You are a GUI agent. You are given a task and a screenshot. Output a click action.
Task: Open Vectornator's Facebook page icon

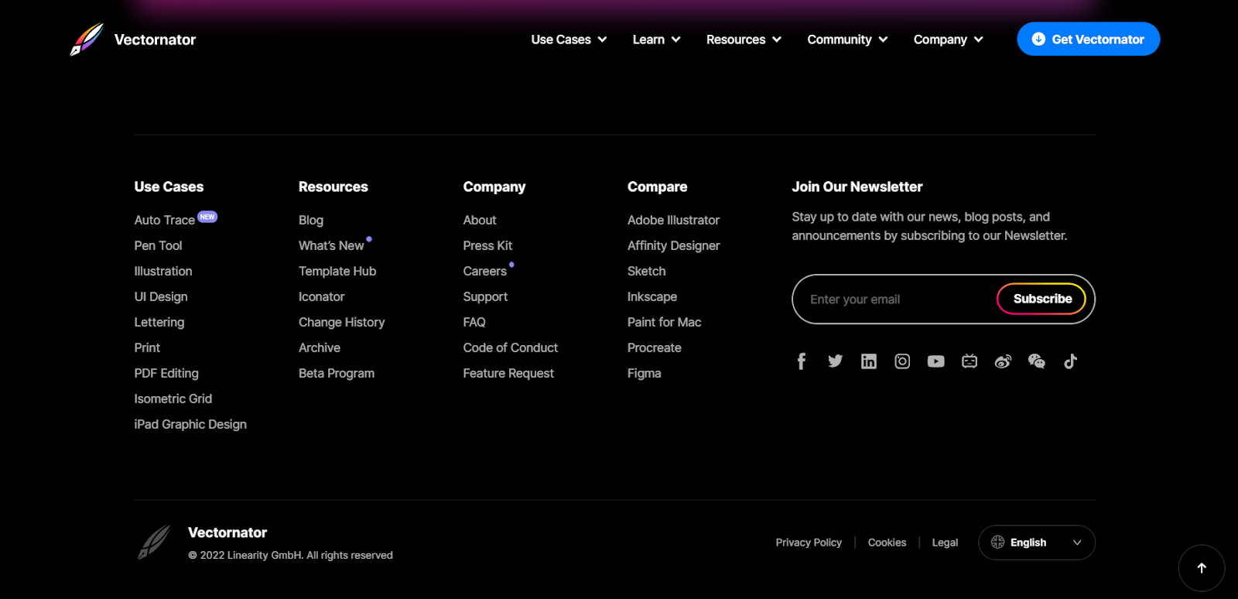click(x=802, y=361)
